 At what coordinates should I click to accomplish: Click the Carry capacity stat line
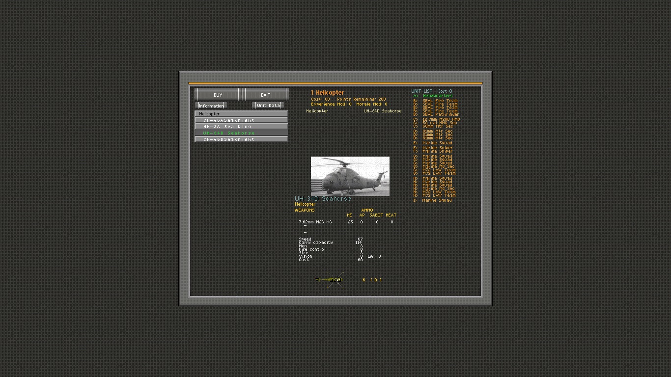pyautogui.click(x=330, y=242)
